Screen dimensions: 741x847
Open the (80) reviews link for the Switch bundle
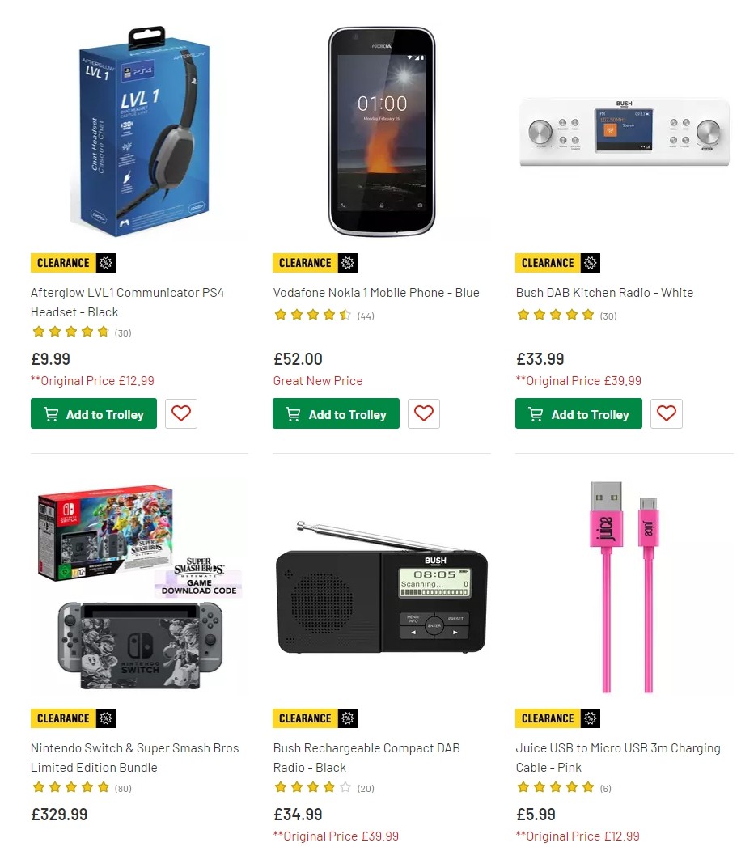pyautogui.click(x=123, y=787)
